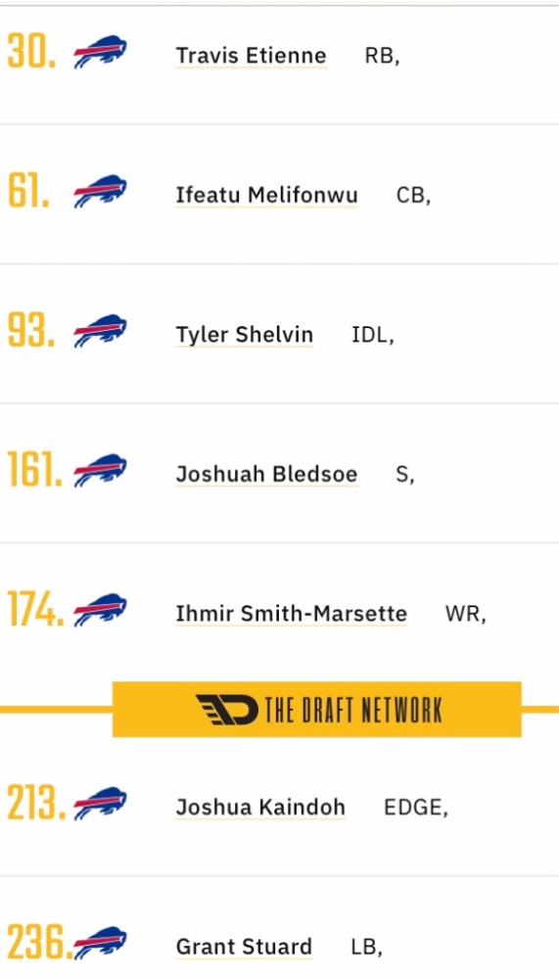Open Travis Etienne's player profile
Screen dimensions: 559x979
pyautogui.click(x=251, y=56)
